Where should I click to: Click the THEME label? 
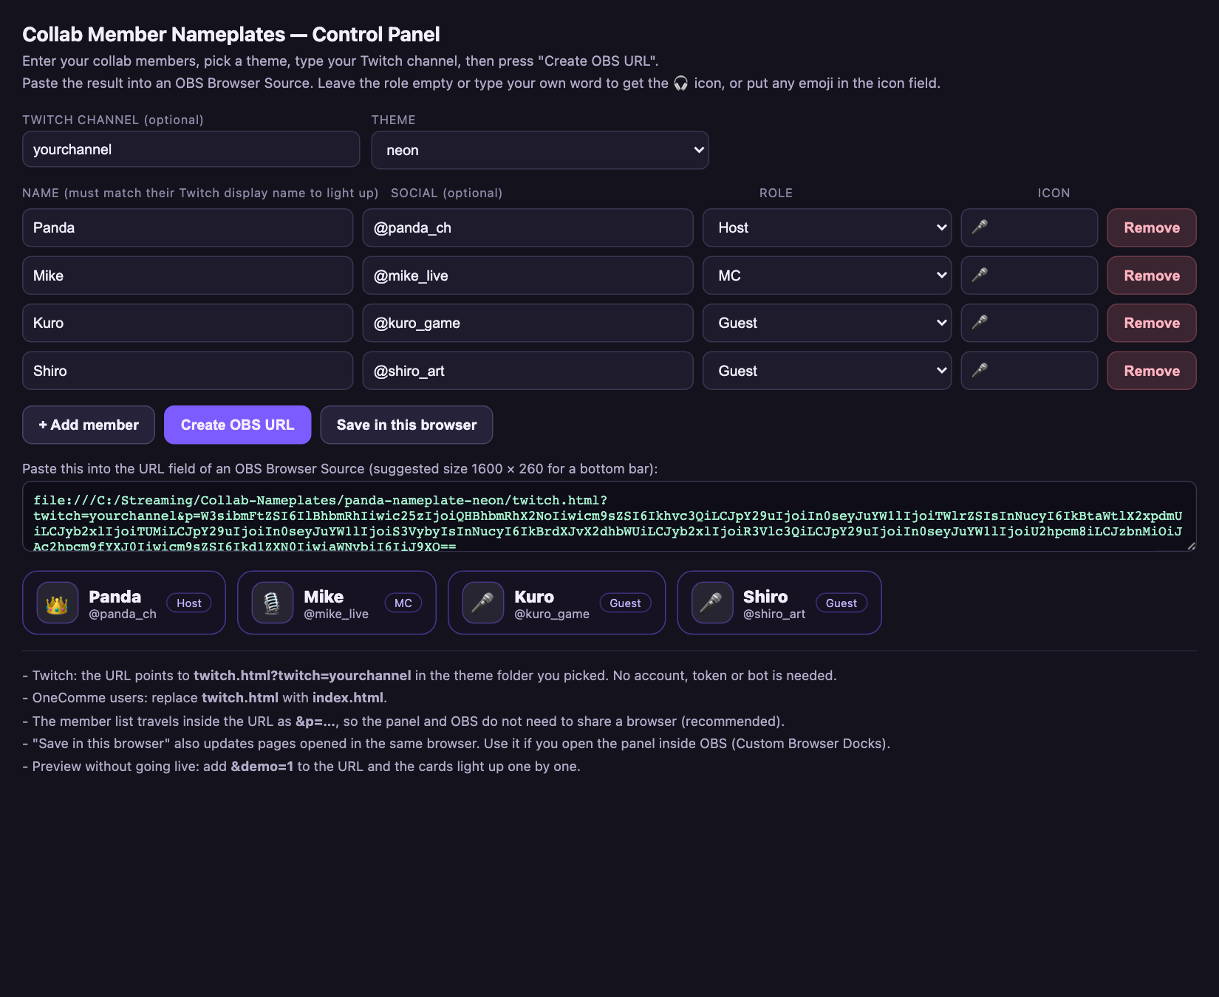(393, 120)
